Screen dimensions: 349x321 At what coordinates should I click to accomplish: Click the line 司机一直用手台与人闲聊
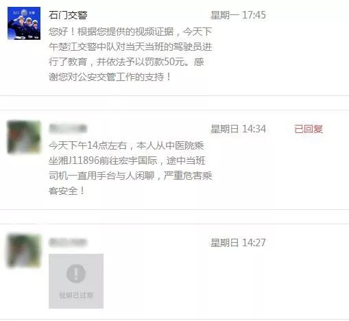click(x=130, y=176)
